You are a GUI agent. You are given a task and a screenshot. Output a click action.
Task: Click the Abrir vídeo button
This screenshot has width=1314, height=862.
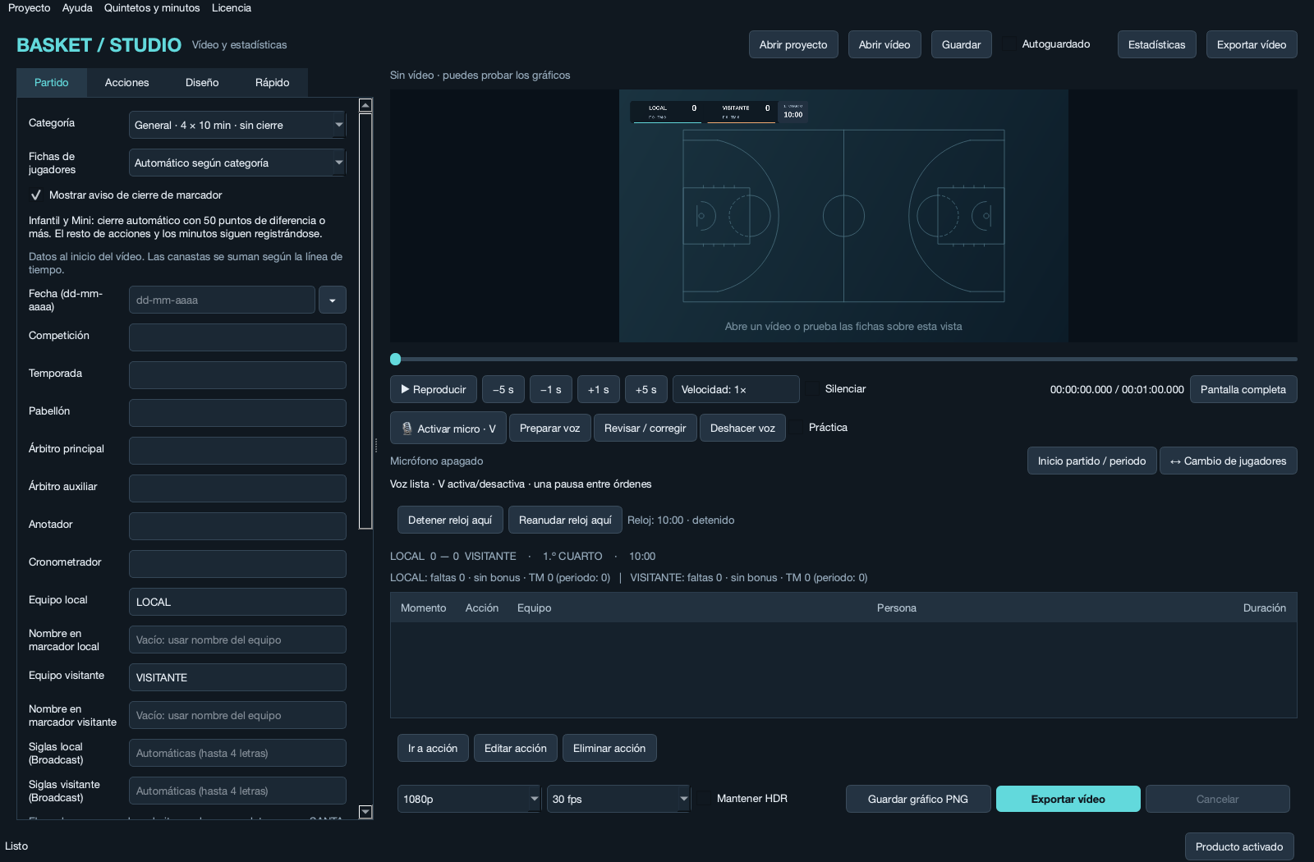(884, 44)
